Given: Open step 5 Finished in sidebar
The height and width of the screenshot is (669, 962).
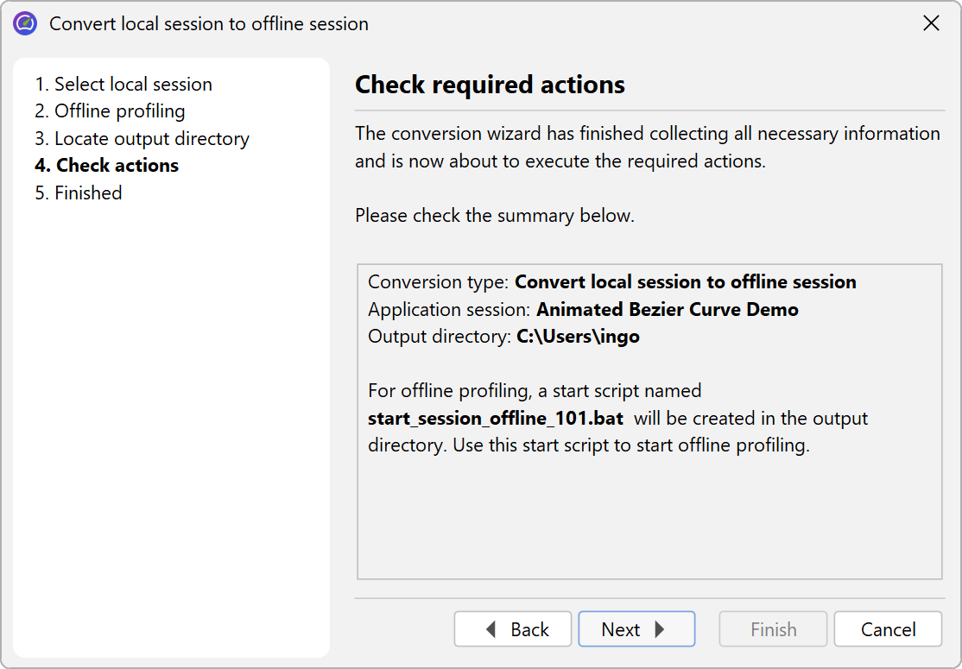Looking at the screenshot, I should (79, 192).
